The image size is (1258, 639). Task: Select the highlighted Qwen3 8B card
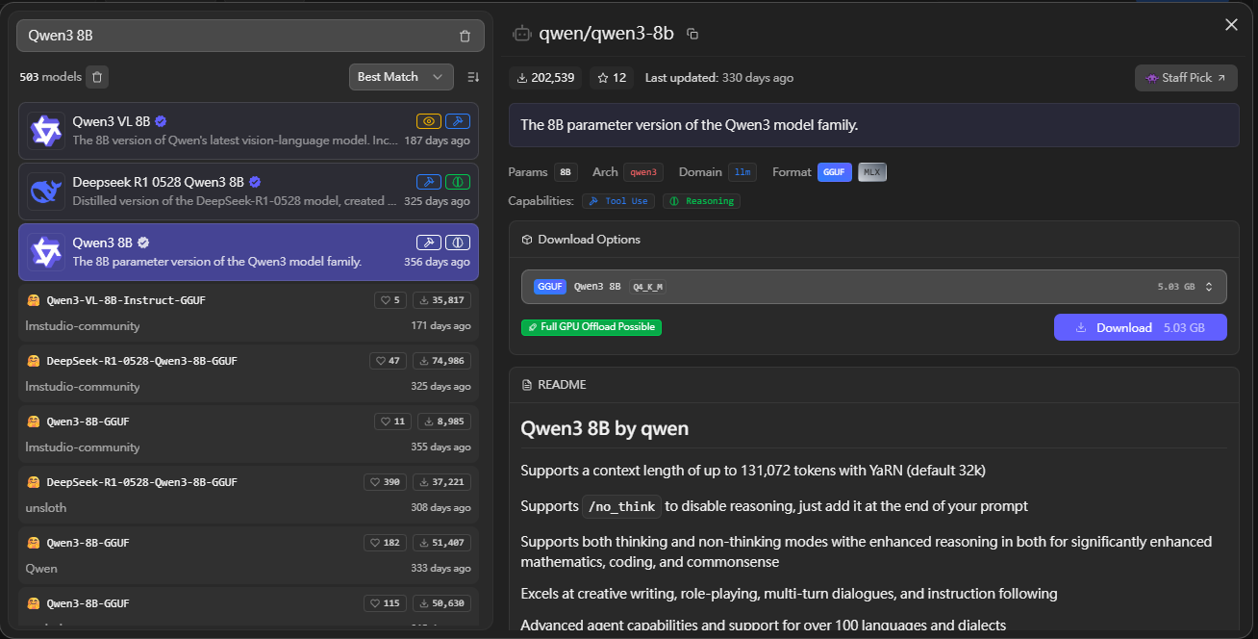coord(248,252)
